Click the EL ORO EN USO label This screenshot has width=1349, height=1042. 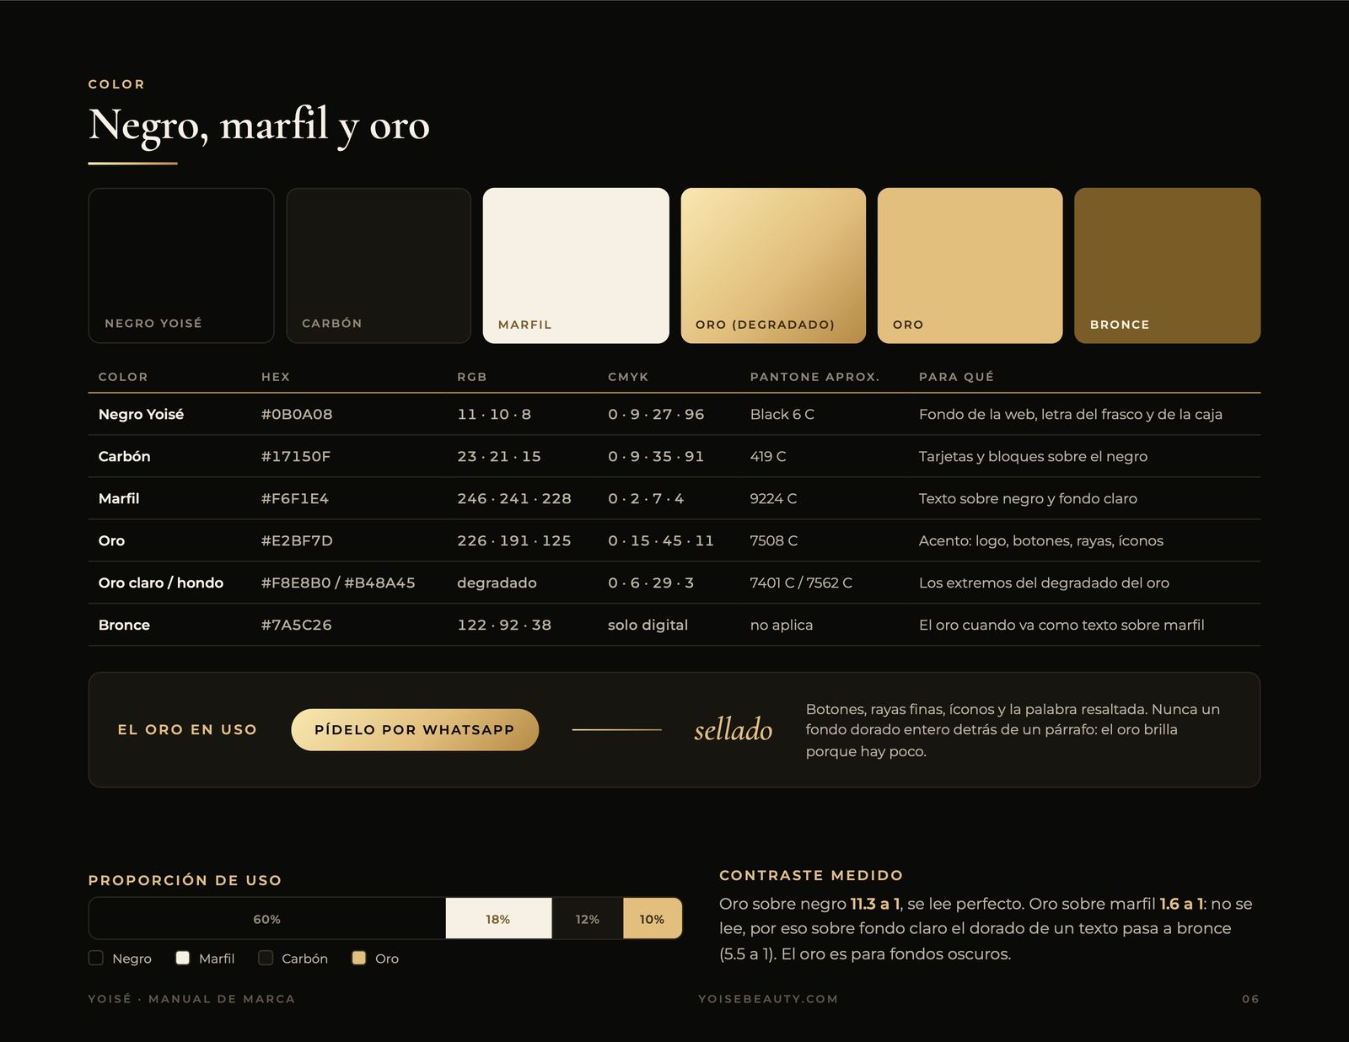(187, 729)
